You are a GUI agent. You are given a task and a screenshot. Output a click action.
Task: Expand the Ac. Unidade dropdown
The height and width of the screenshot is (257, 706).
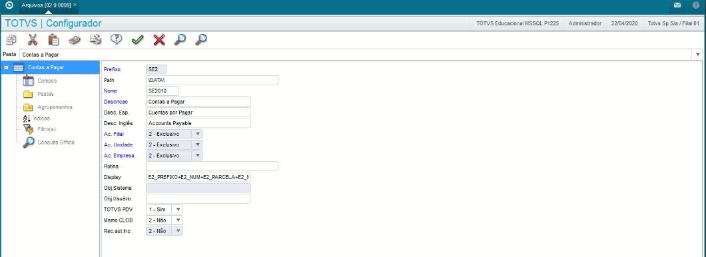point(197,145)
